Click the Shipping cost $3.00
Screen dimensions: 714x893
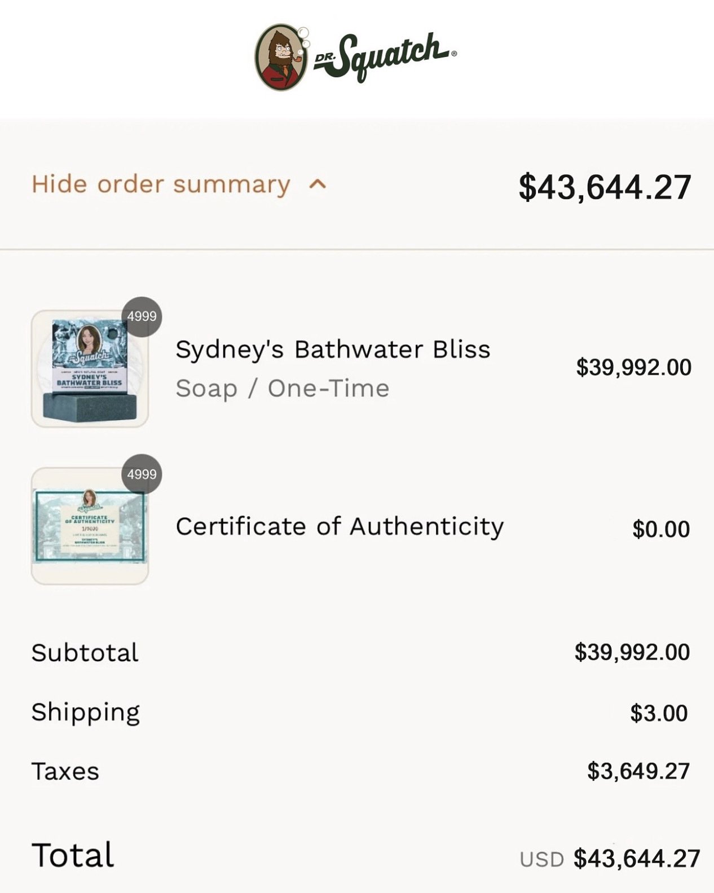coord(659,713)
